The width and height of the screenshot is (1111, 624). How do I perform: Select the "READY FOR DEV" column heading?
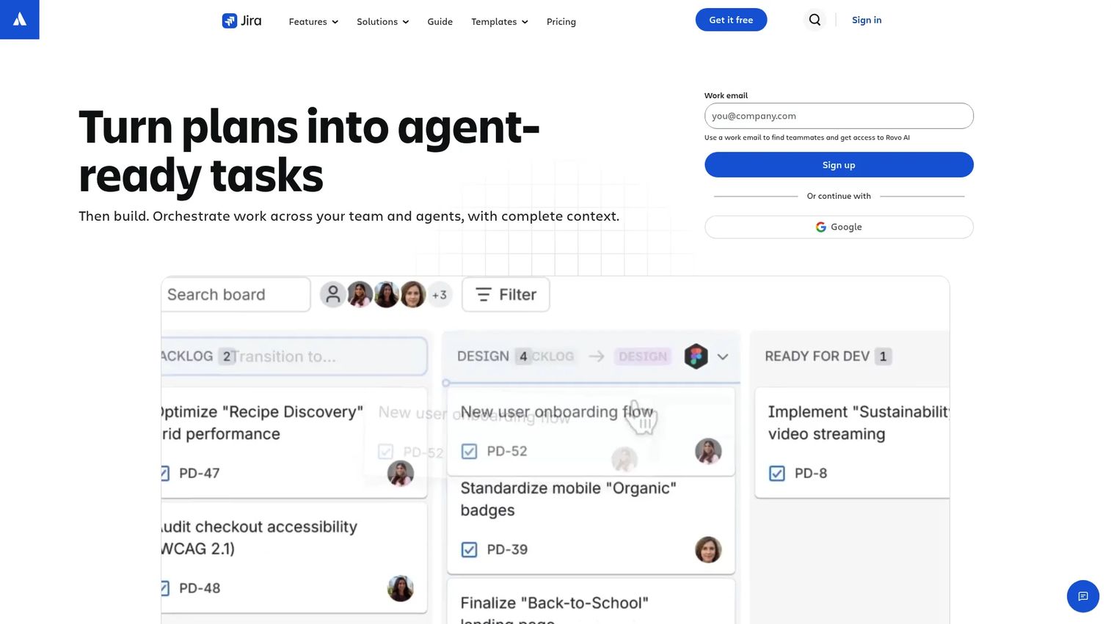[x=817, y=356]
